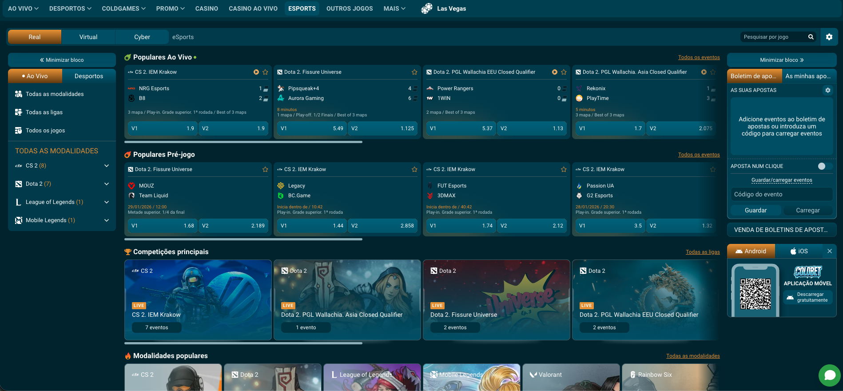Click the MOUZ team logo

click(x=131, y=186)
